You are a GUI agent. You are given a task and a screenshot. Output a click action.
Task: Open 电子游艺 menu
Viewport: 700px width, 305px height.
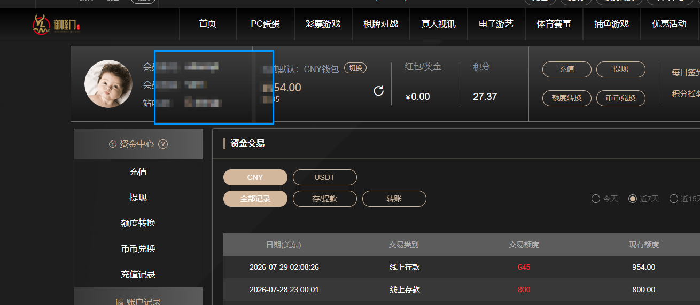496,24
